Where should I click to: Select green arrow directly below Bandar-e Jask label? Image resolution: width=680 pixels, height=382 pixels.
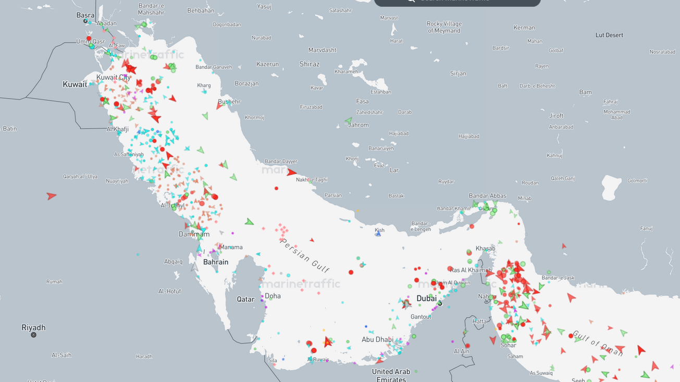(542, 286)
